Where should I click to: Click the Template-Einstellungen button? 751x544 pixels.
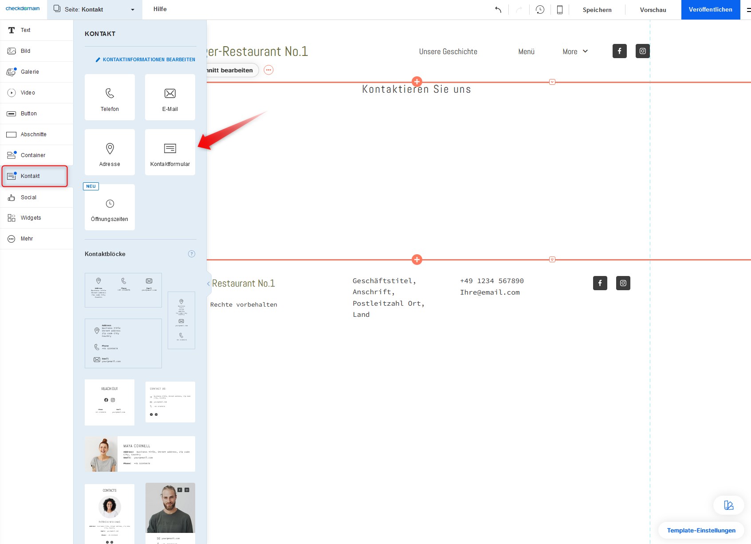(701, 530)
